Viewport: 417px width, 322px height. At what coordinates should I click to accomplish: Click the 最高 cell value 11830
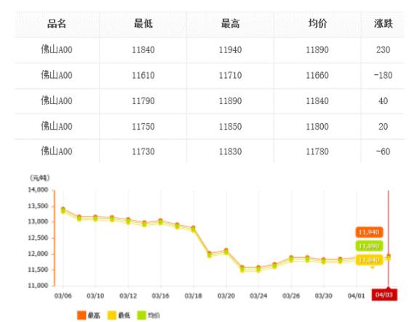pos(230,152)
